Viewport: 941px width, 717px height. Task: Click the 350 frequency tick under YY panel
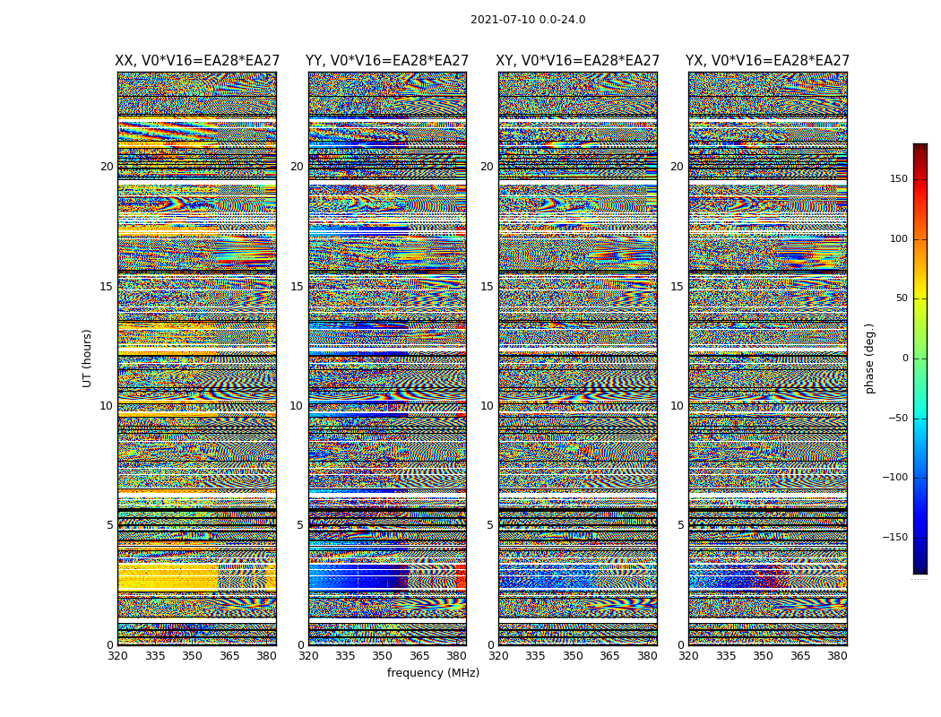tap(383, 656)
